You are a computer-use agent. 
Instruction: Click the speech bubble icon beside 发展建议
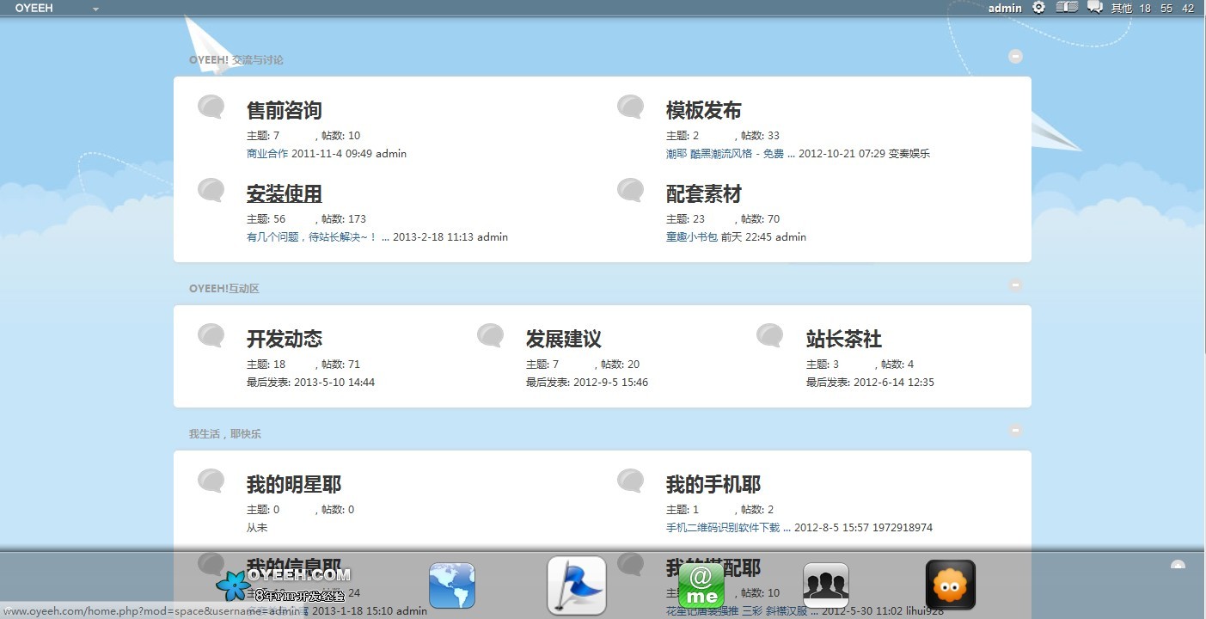[491, 336]
